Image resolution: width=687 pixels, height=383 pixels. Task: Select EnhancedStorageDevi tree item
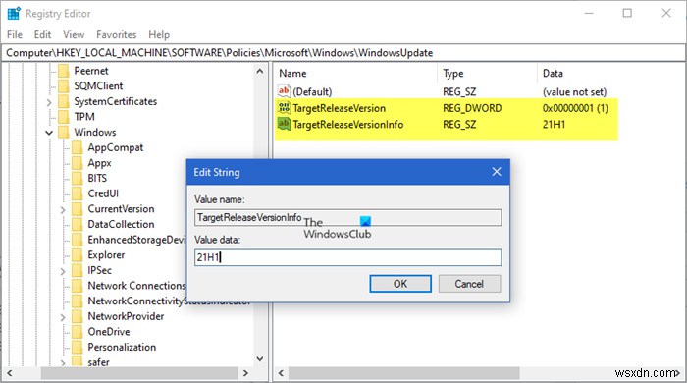tap(136, 240)
